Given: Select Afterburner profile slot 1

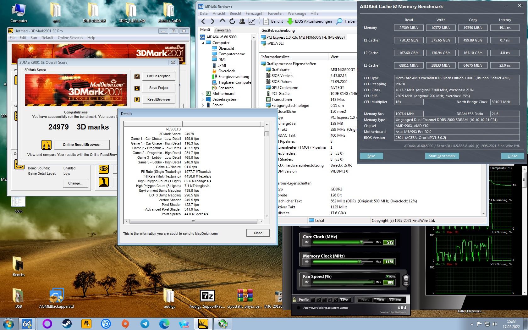Looking at the screenshot, I should (x=313, y=300).
